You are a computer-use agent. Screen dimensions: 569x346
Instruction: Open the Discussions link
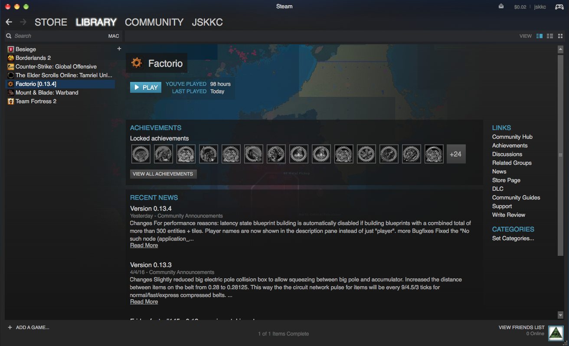click(507, 154)
